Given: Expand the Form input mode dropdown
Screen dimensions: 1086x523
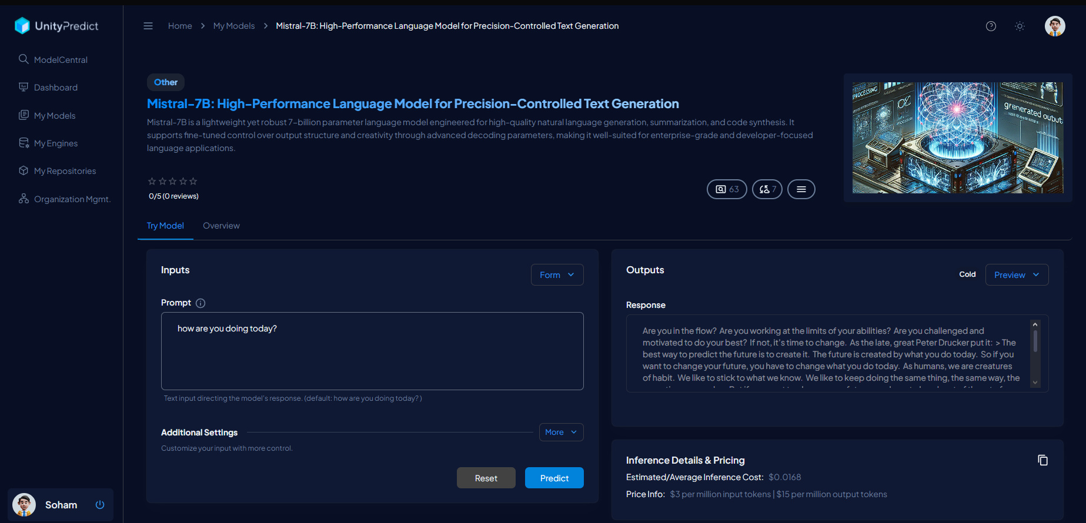Looking at the screenshot, I should pos(557,275).
